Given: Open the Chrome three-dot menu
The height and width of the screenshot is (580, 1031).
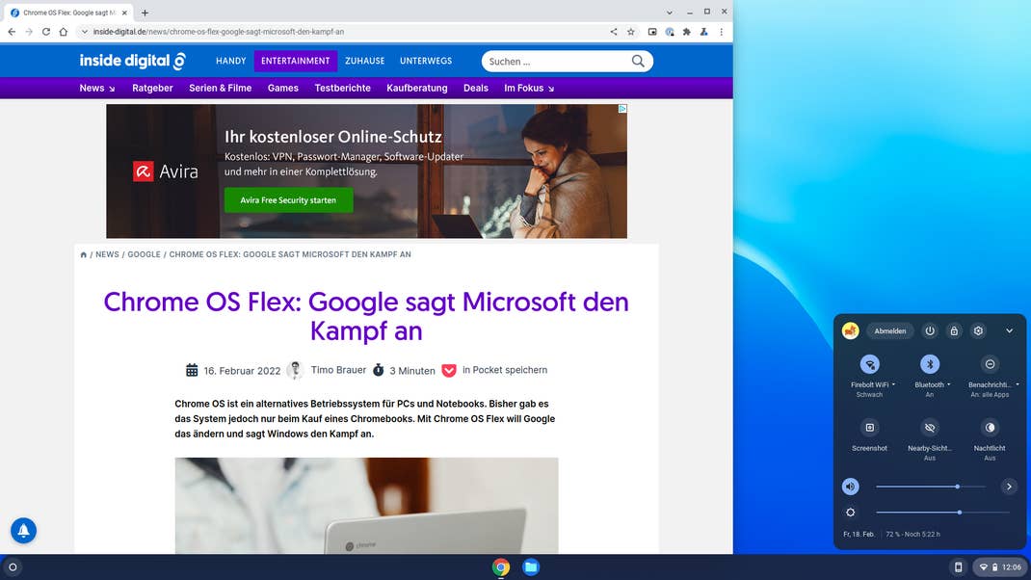Looking at the screenshot, I should click(x=722, y=32).
